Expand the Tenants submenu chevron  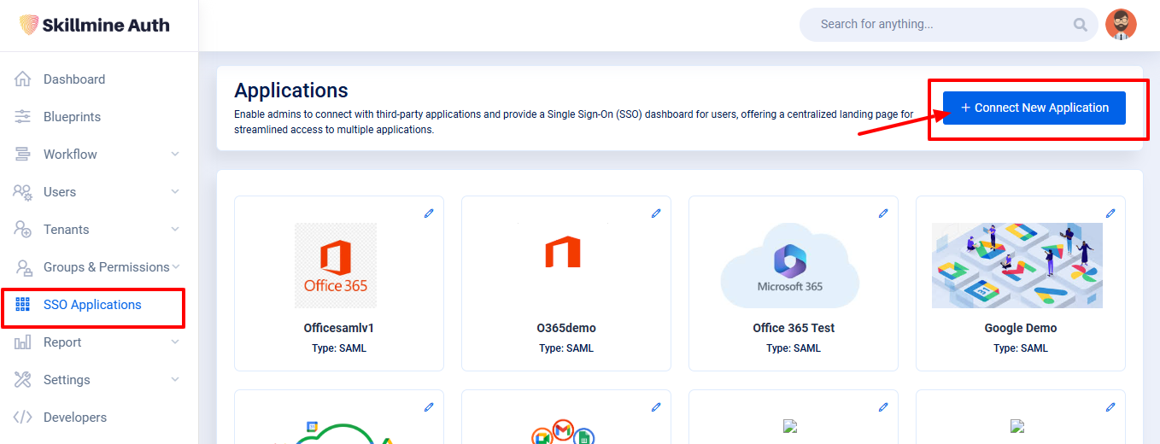tap(175, 230)
